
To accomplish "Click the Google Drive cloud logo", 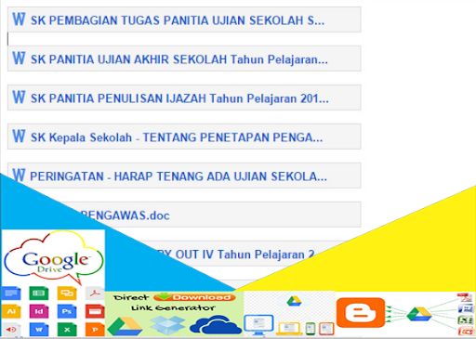I will click(53, 258).
